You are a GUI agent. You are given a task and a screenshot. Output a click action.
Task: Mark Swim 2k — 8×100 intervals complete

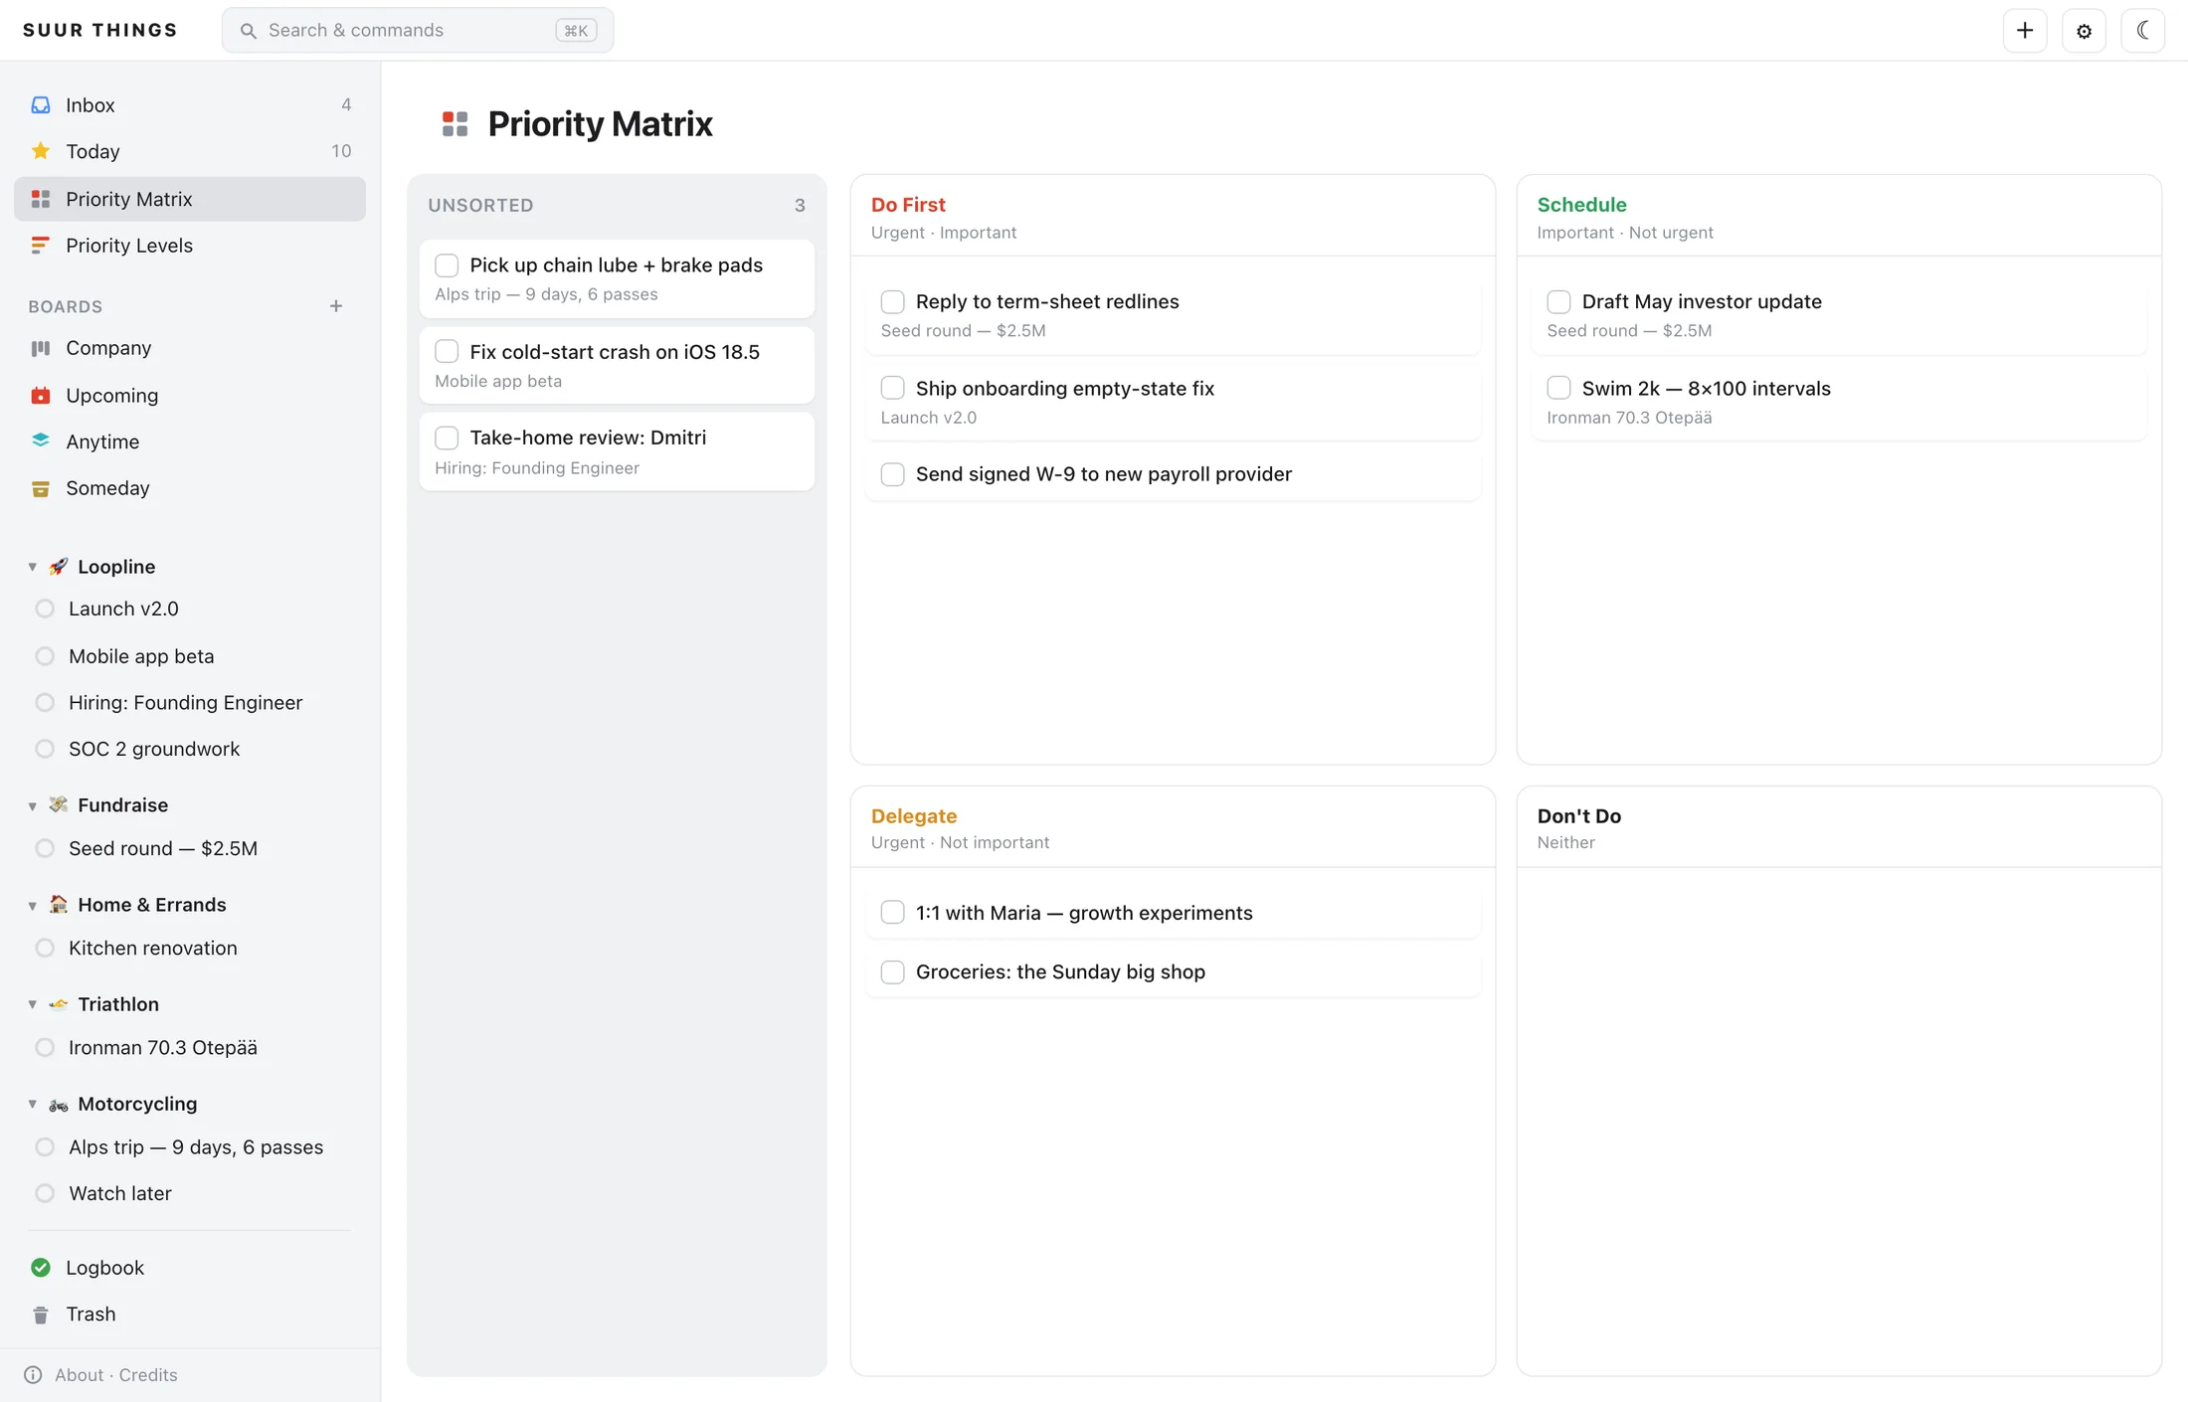(1558, 389)
